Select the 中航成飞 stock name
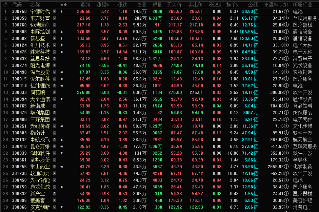The image size is (319, 212). pyautogui.click(x=40, y=140)
